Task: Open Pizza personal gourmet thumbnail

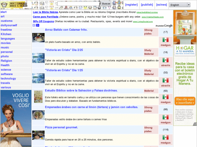Action: click(38, 135)
